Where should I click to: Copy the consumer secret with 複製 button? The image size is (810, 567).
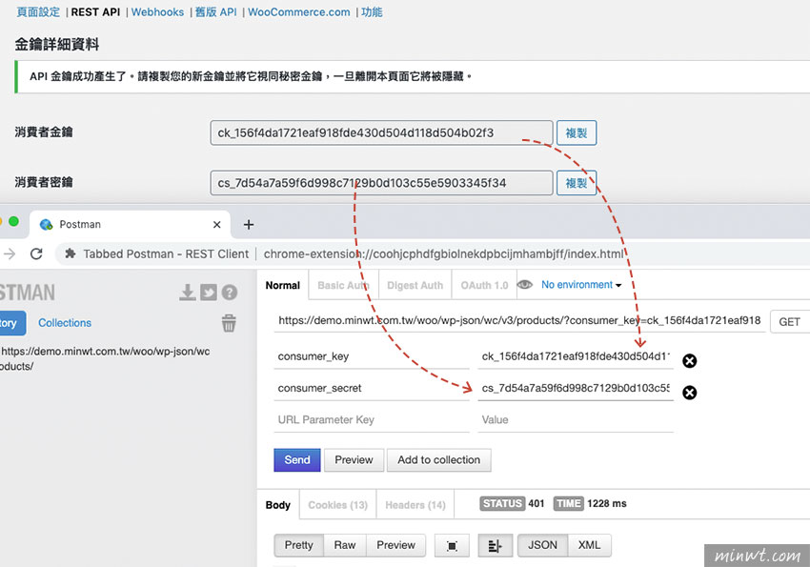pos(577,183)
